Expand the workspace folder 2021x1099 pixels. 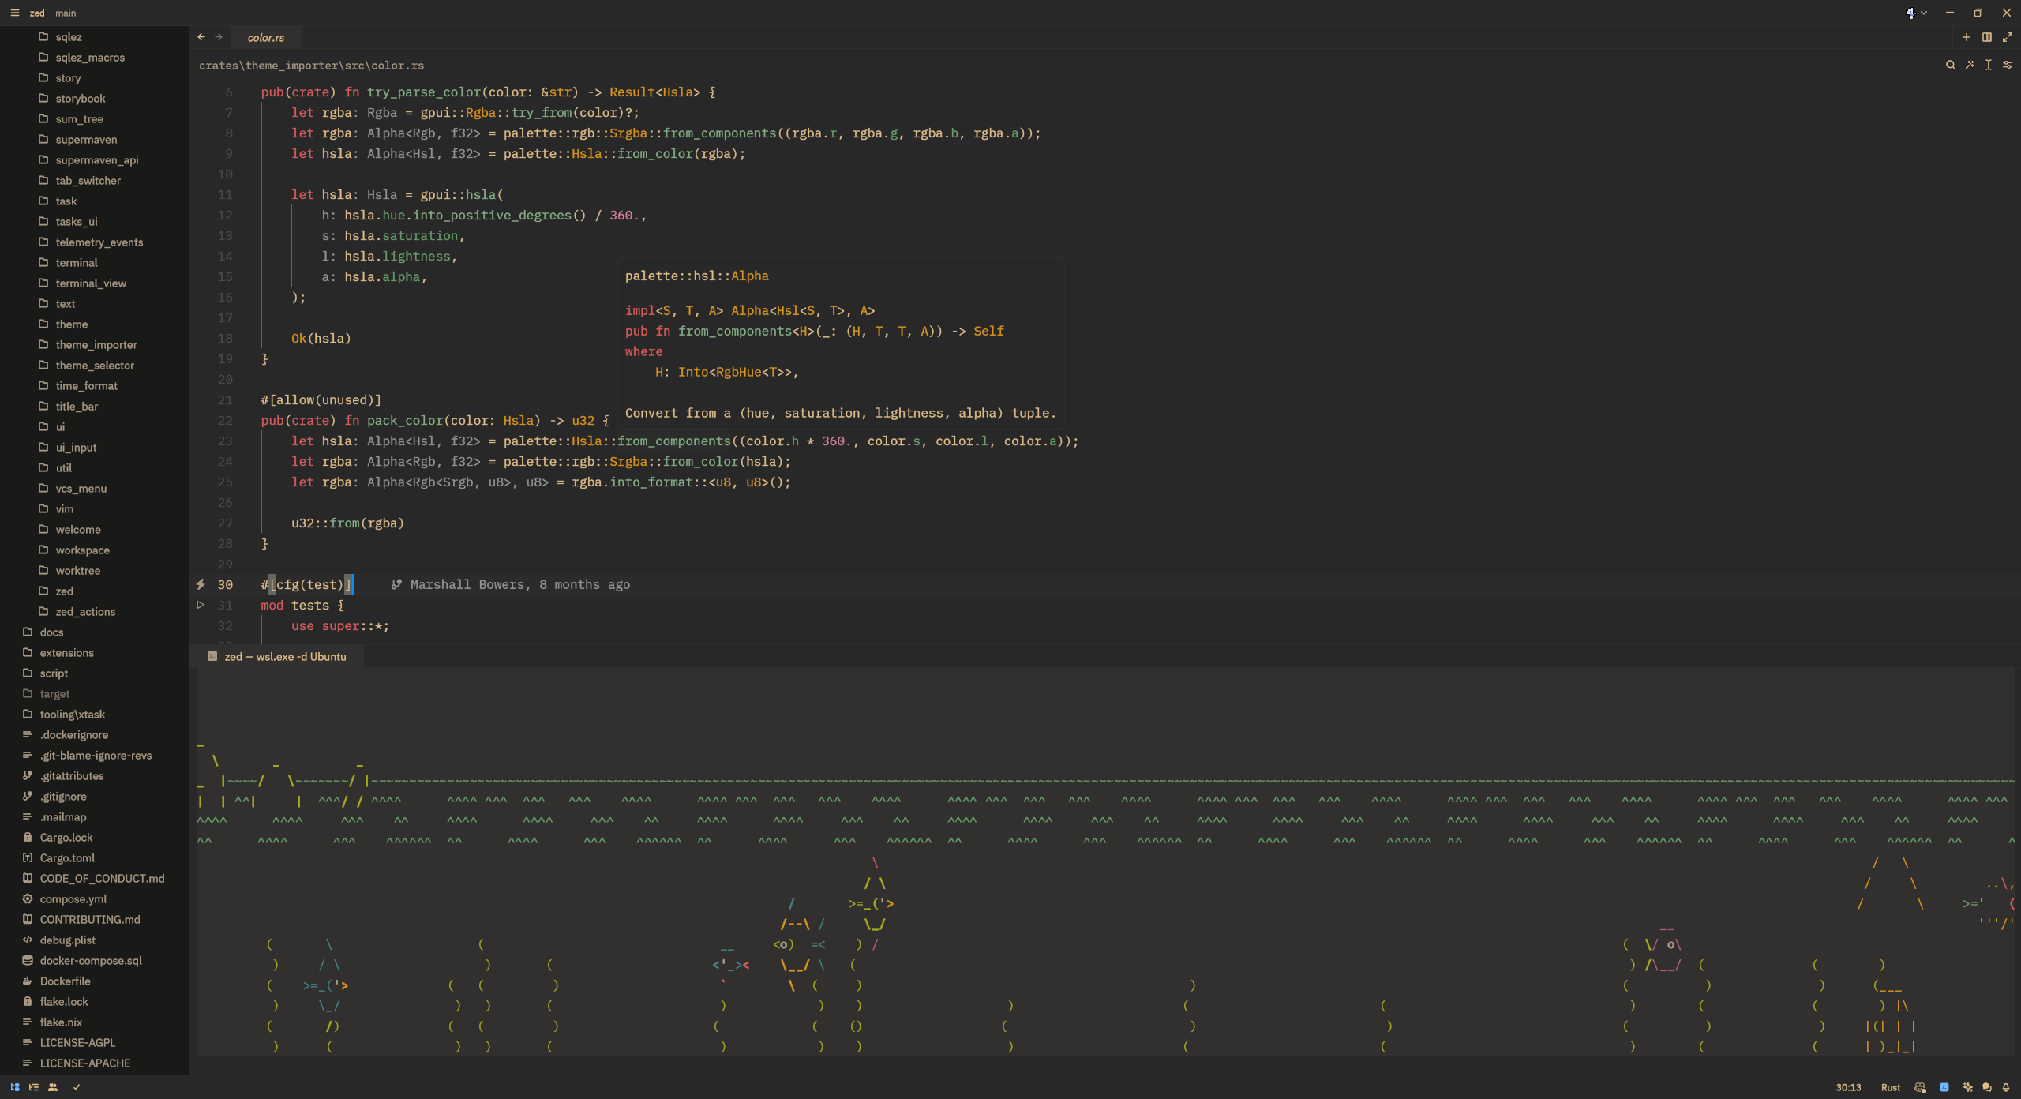coord(94,549)
